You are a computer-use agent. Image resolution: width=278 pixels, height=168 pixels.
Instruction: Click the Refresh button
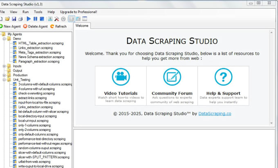coord(58,27)
